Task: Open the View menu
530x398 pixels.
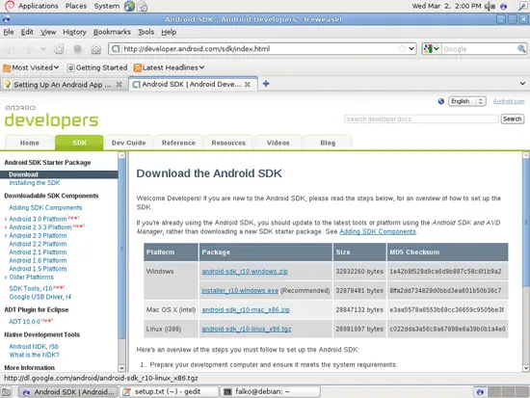Action: tap(48, 32)
